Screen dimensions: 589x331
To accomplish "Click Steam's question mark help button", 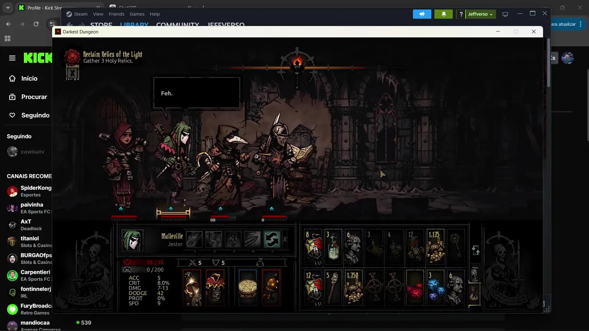I will click(x=461, y=14).
